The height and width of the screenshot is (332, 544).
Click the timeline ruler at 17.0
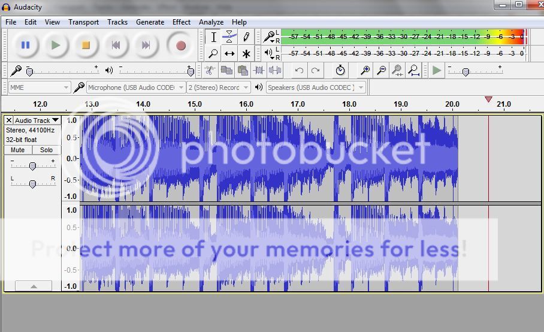pos(298,104)
